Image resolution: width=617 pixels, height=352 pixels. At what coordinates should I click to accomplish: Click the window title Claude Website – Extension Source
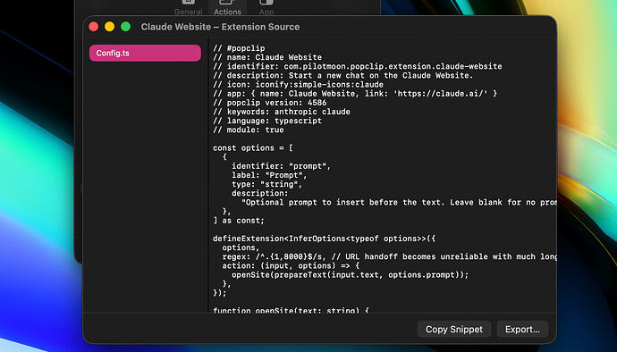point(220,27)
